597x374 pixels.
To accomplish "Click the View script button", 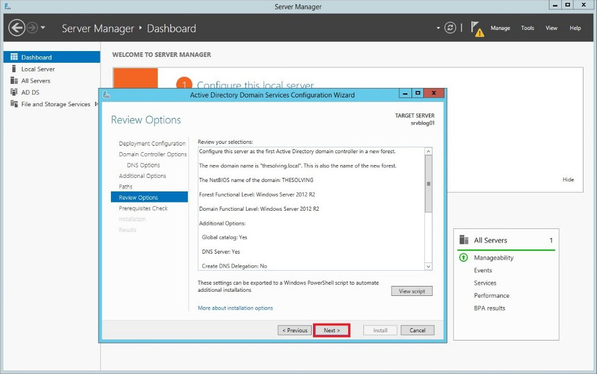I will (412, 291).
